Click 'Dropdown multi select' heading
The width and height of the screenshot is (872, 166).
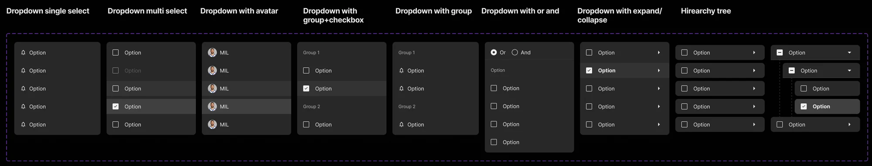147,11
